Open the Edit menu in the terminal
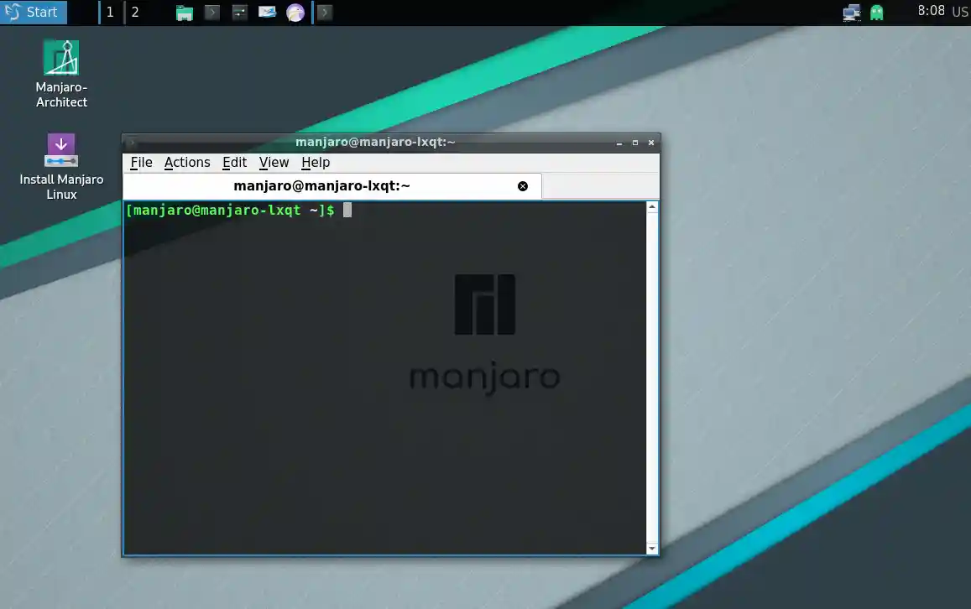 click(x=235, y=162)
